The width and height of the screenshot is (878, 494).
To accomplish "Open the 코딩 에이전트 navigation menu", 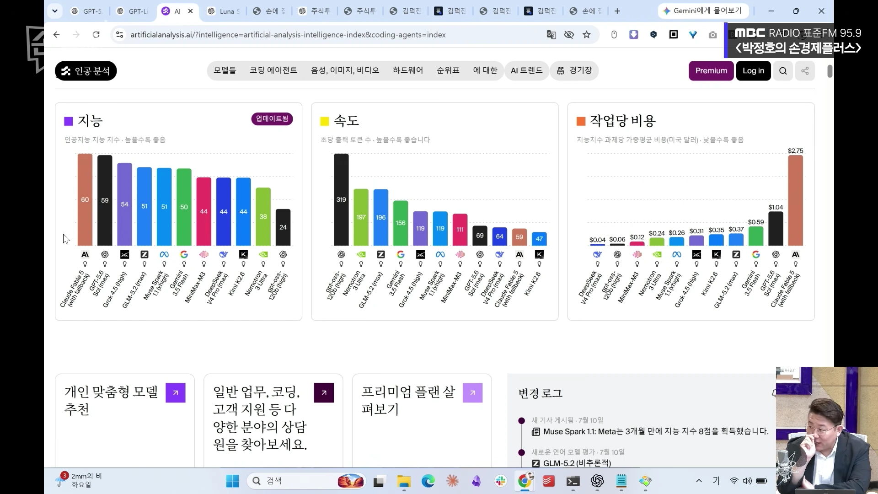I will click(273, 71).
